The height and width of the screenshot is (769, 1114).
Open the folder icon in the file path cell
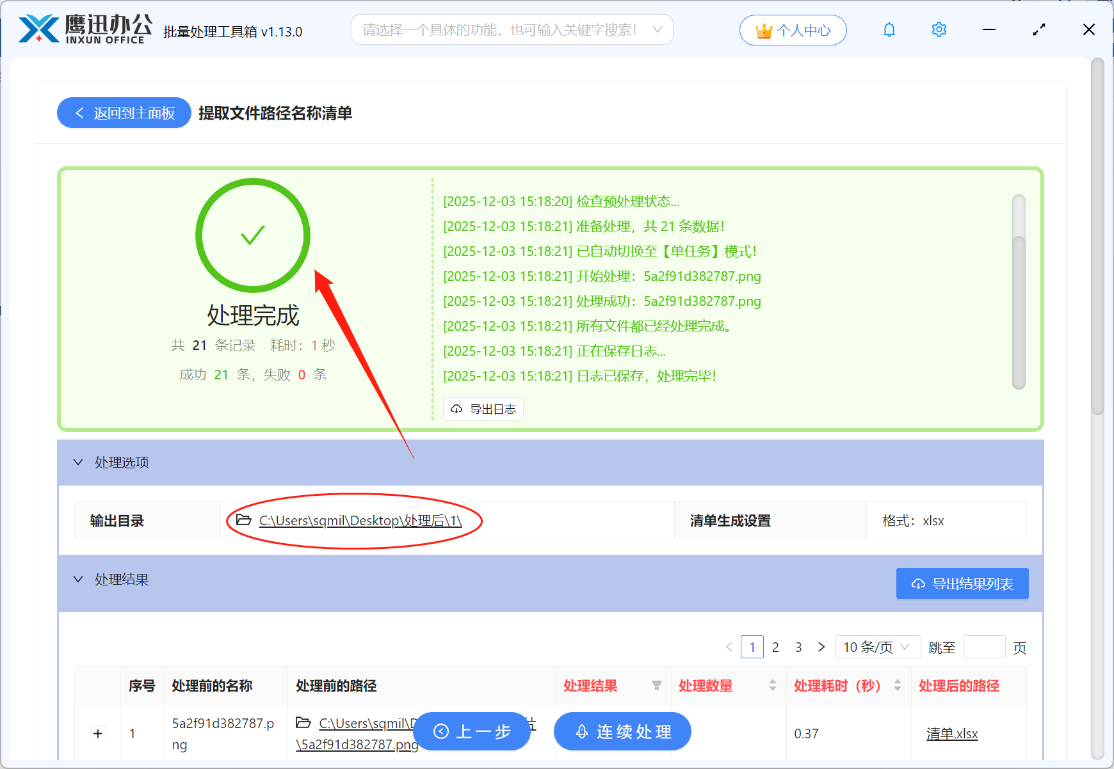[x=304, y=723]
